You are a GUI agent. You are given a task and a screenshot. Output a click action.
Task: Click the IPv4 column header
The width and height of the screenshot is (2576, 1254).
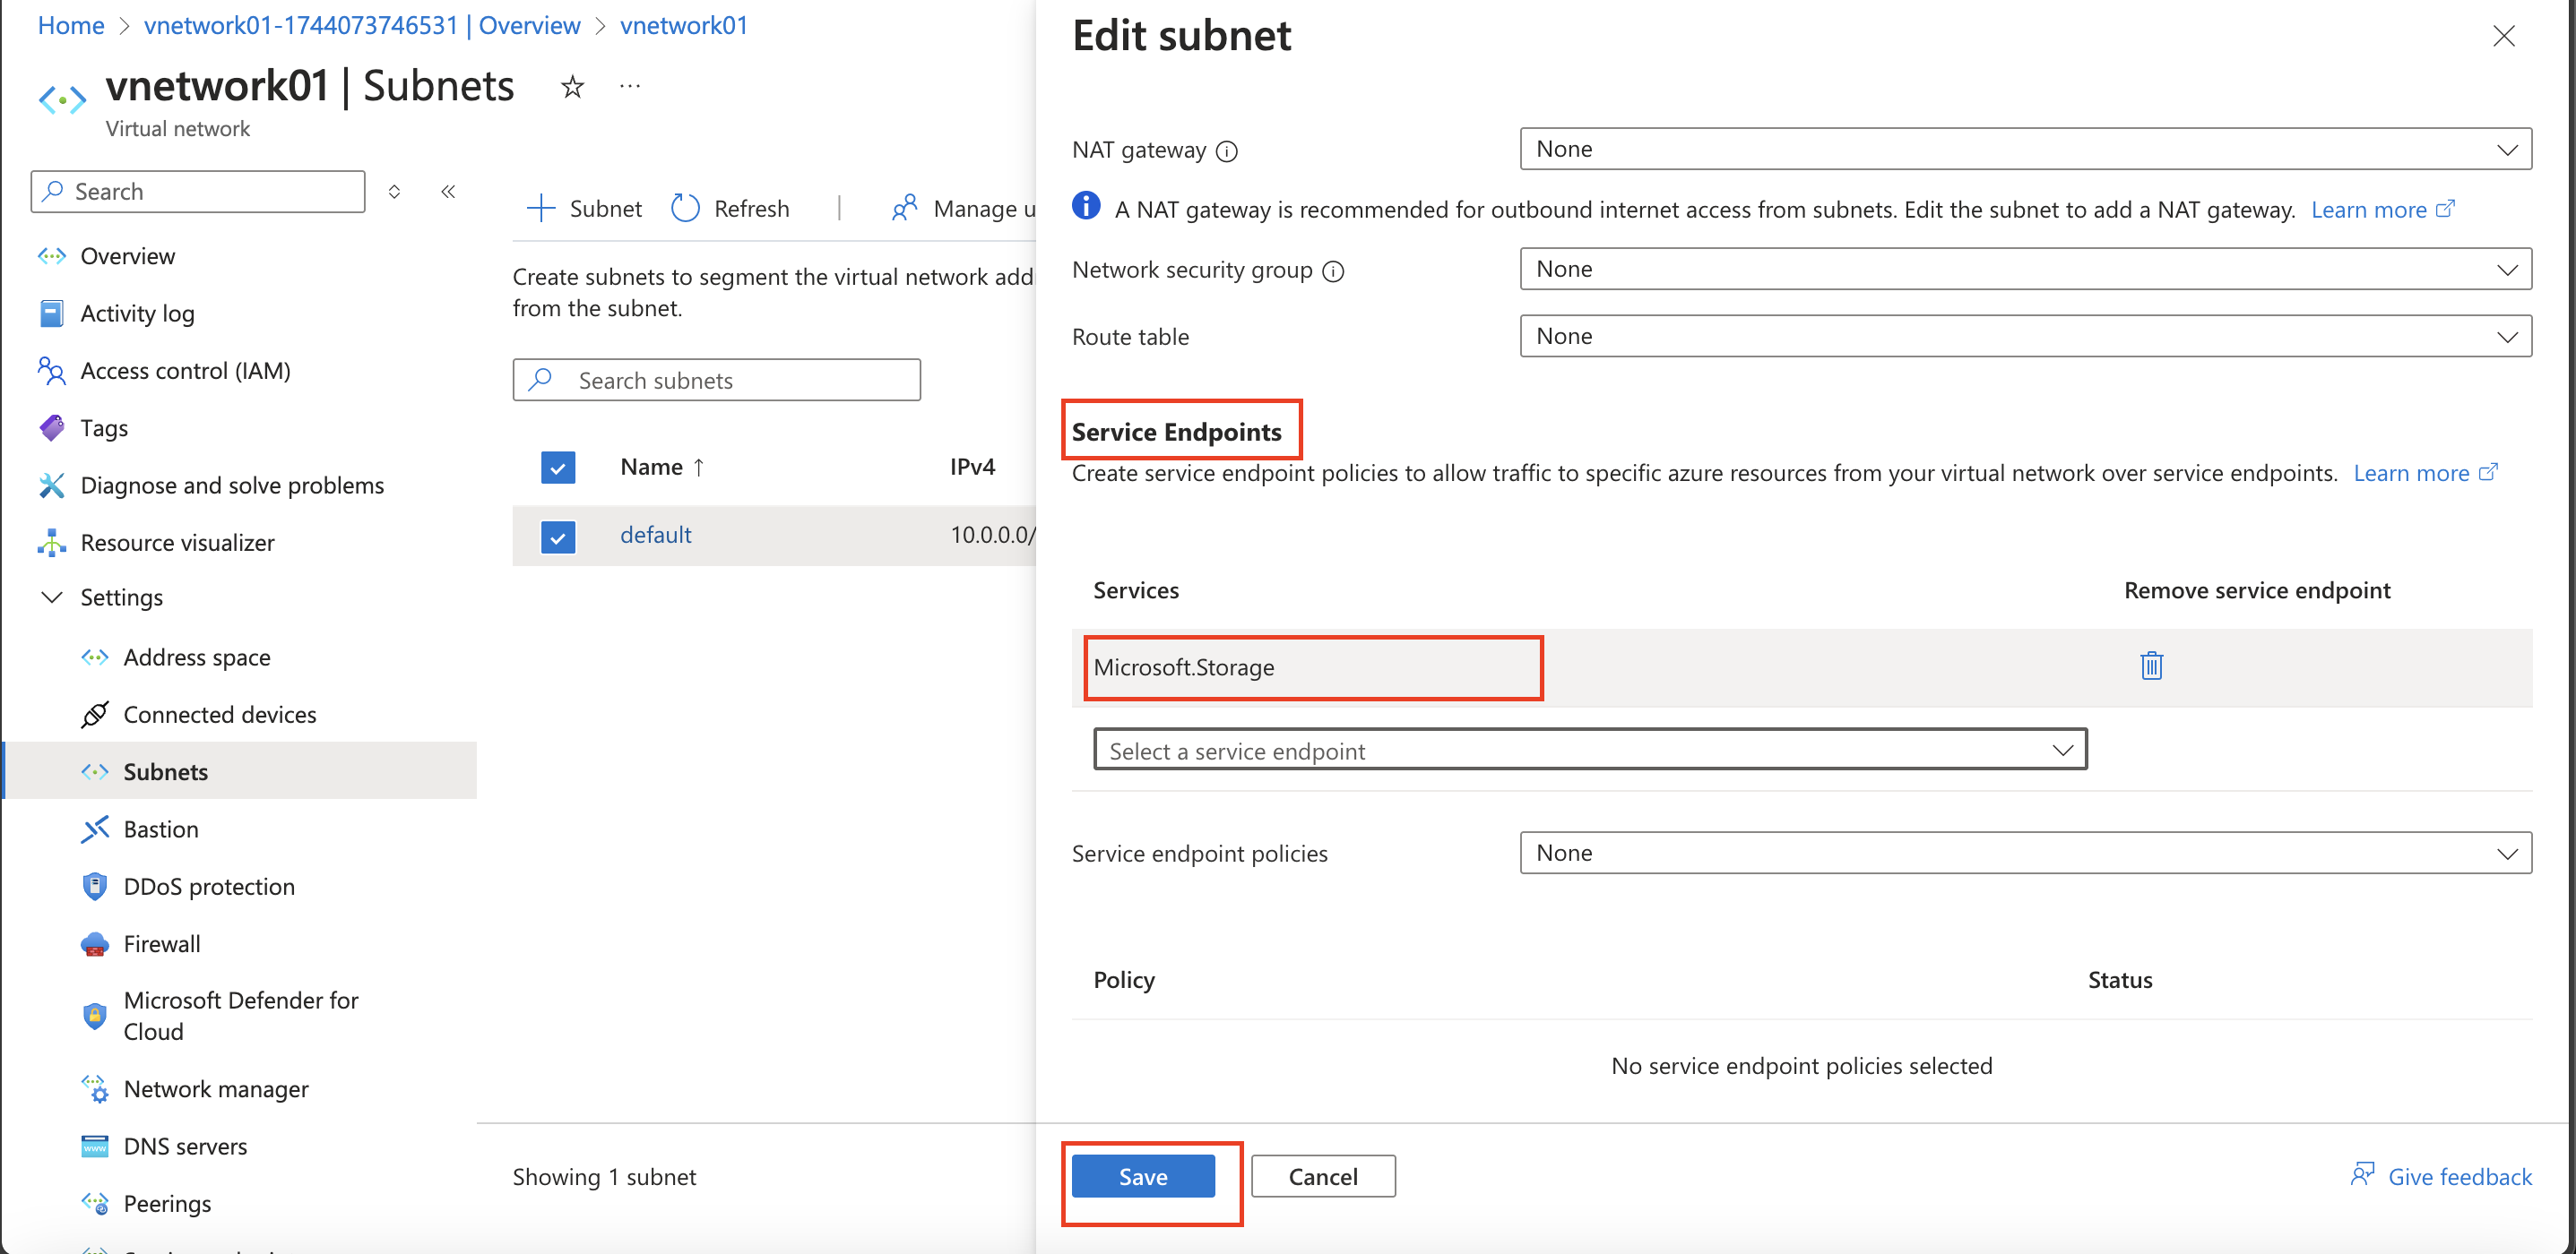click(x=972, y=468)
